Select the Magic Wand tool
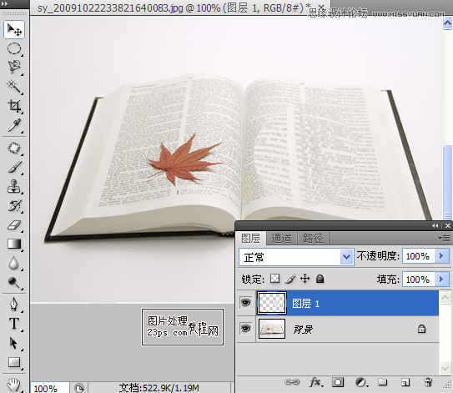The width and height of the screenshot is (453, 393). [14, 87]
